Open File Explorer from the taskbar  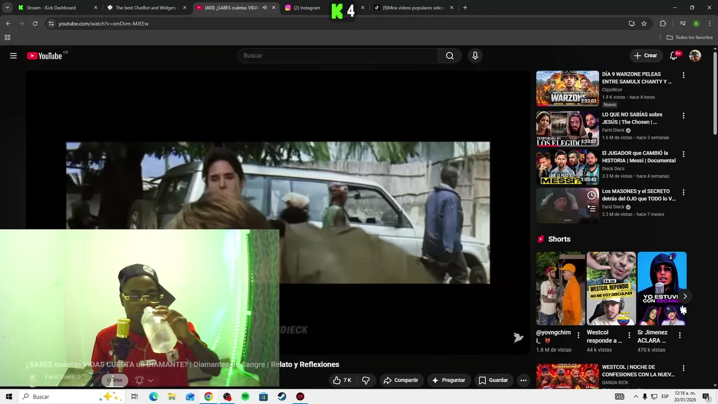tap(172, 397)
